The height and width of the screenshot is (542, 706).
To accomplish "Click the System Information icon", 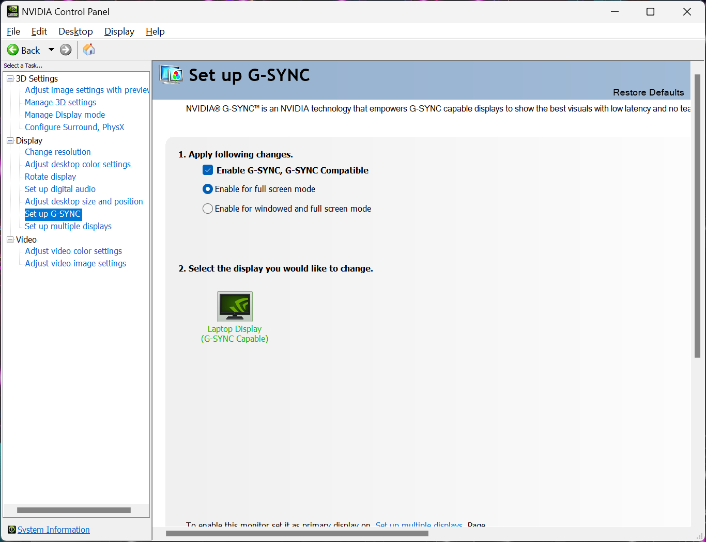I will [12, 530].
